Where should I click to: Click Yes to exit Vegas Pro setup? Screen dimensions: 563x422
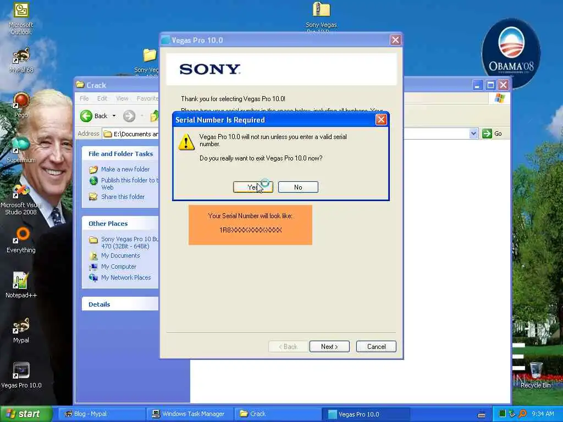pyautogui.click(x=253, y=187)
